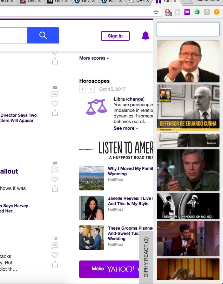Viewport: 223px width, 284px height.
Task: Like the story with 12 comments
Action: point(55,255)
